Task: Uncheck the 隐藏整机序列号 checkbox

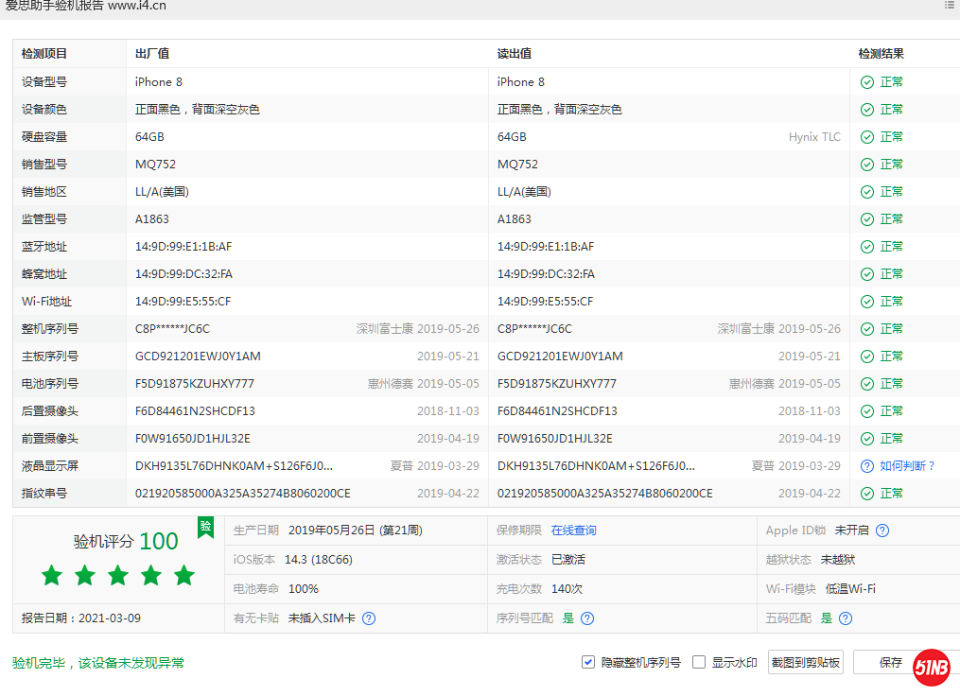Action: click(588, 662)
